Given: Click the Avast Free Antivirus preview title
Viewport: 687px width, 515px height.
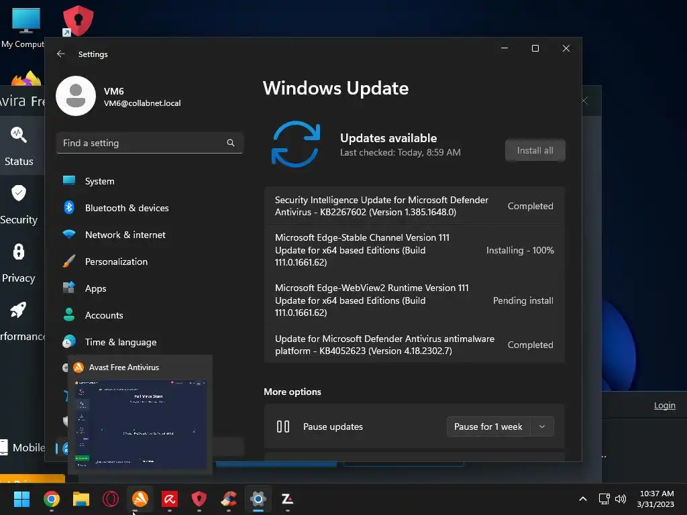Looking at the screenshot, I should (x=124, y=367).
